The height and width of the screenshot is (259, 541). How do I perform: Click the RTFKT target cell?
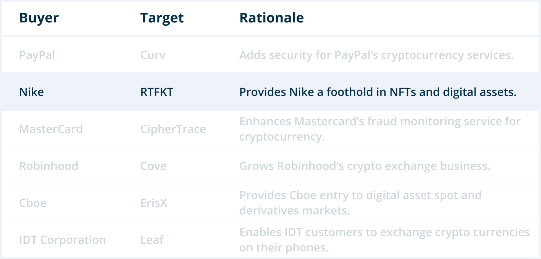[x=157, y=92]
